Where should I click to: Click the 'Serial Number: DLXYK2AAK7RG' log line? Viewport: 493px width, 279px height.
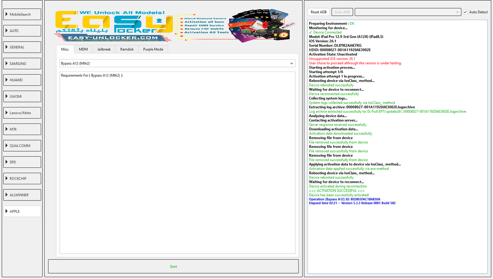click(335, 45)
